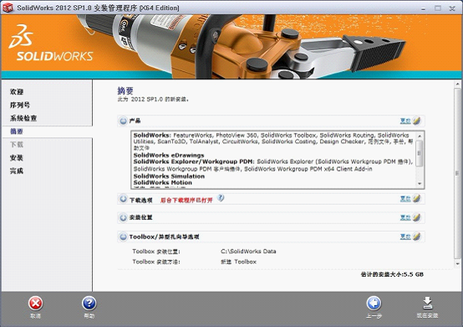The height and width of the screenshot is (327, 463).
Task: Click the C:\SolidWorks Data path value
Action: point(248,252)
